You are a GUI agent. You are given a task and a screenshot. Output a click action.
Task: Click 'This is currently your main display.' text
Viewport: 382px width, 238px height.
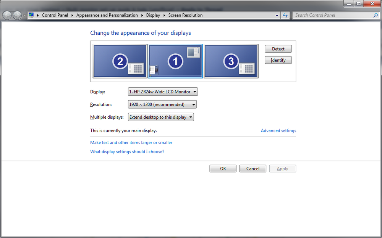[123, 131]
